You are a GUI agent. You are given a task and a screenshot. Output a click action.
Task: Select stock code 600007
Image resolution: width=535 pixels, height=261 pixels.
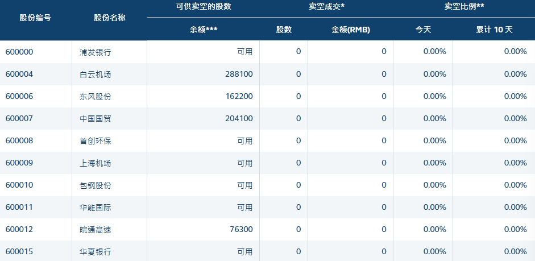[19, 118]
